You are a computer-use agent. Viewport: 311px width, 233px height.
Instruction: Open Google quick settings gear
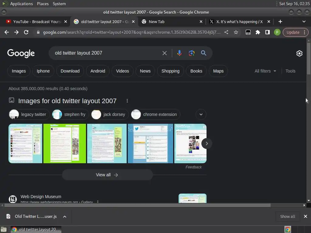(x=299, y=53)
